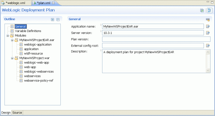Select the Modules folder node
Viewport: 215px width, 116px height.
click(x=20, y=36)
